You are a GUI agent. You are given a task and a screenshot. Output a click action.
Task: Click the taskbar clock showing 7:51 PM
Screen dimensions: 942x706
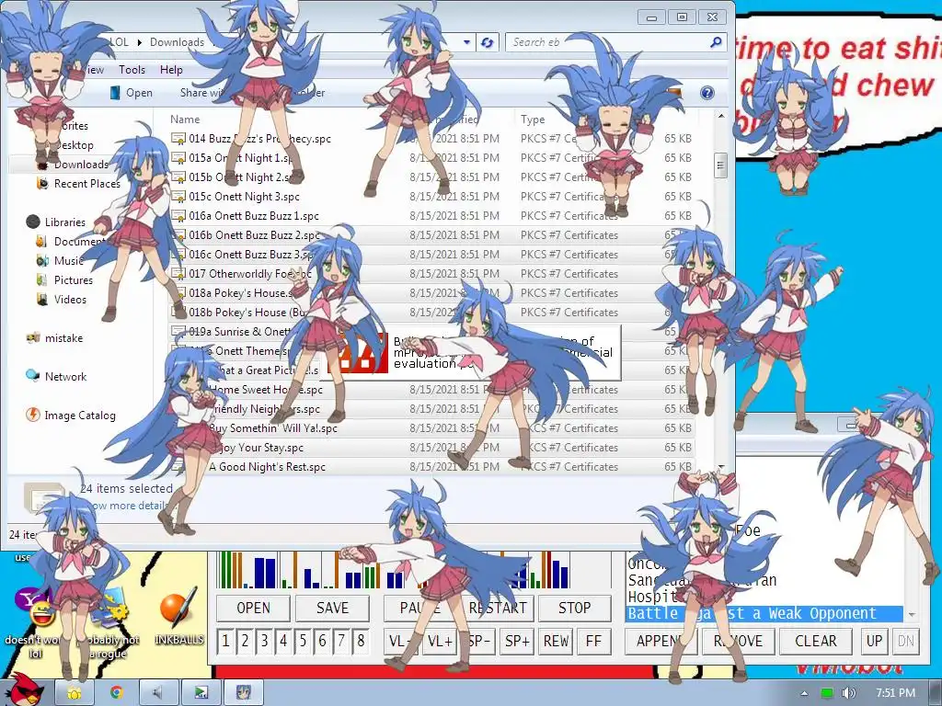[x=895, y=693]
